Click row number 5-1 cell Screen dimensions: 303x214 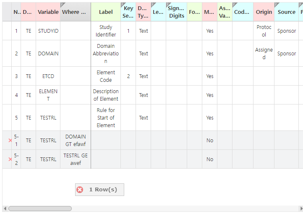(x=16, y=141)
